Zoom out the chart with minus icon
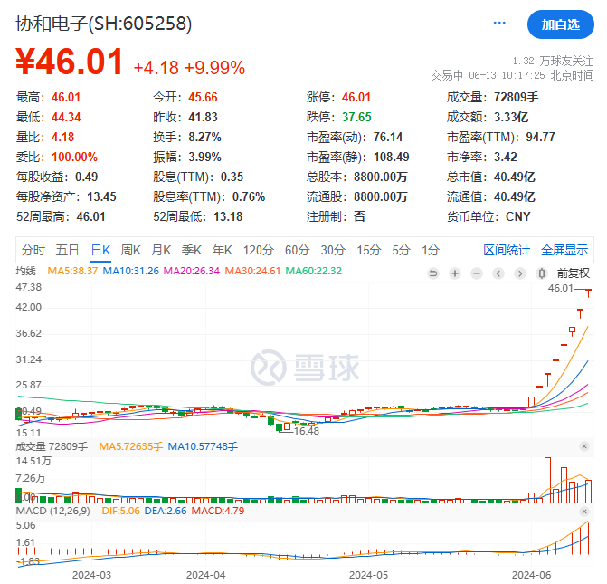The height and width of the screenshot is (584, 607). pos(477,273)
